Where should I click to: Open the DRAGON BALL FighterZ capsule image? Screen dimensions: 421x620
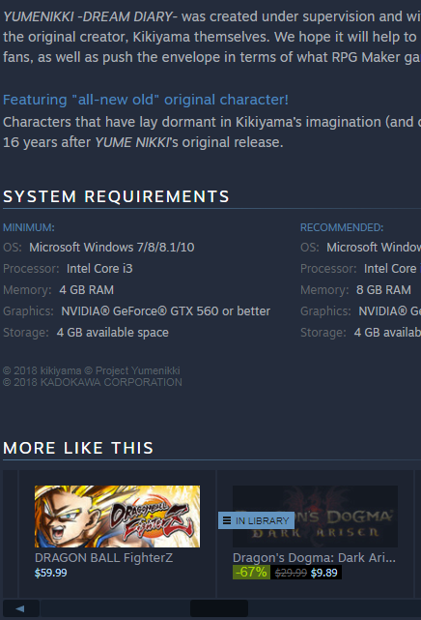pyautogui.click(x=117, y=517)
